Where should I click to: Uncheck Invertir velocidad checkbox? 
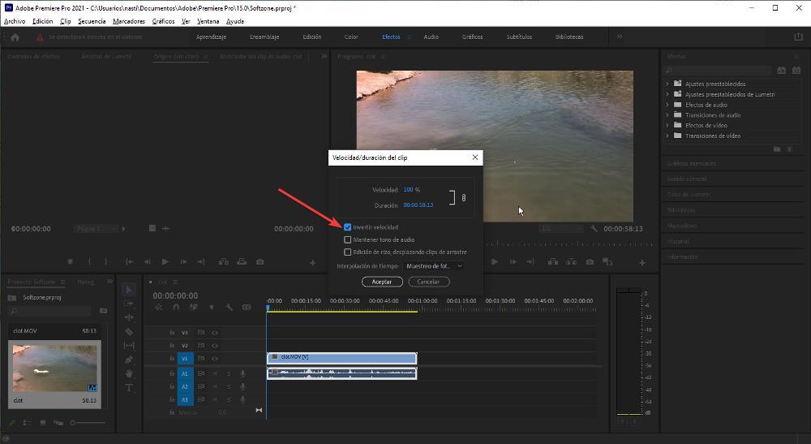[348, 227]
